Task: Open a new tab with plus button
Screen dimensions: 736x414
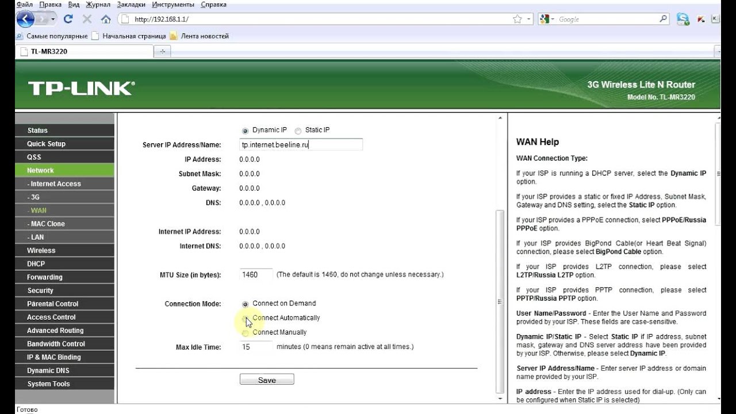Action: 162,51
